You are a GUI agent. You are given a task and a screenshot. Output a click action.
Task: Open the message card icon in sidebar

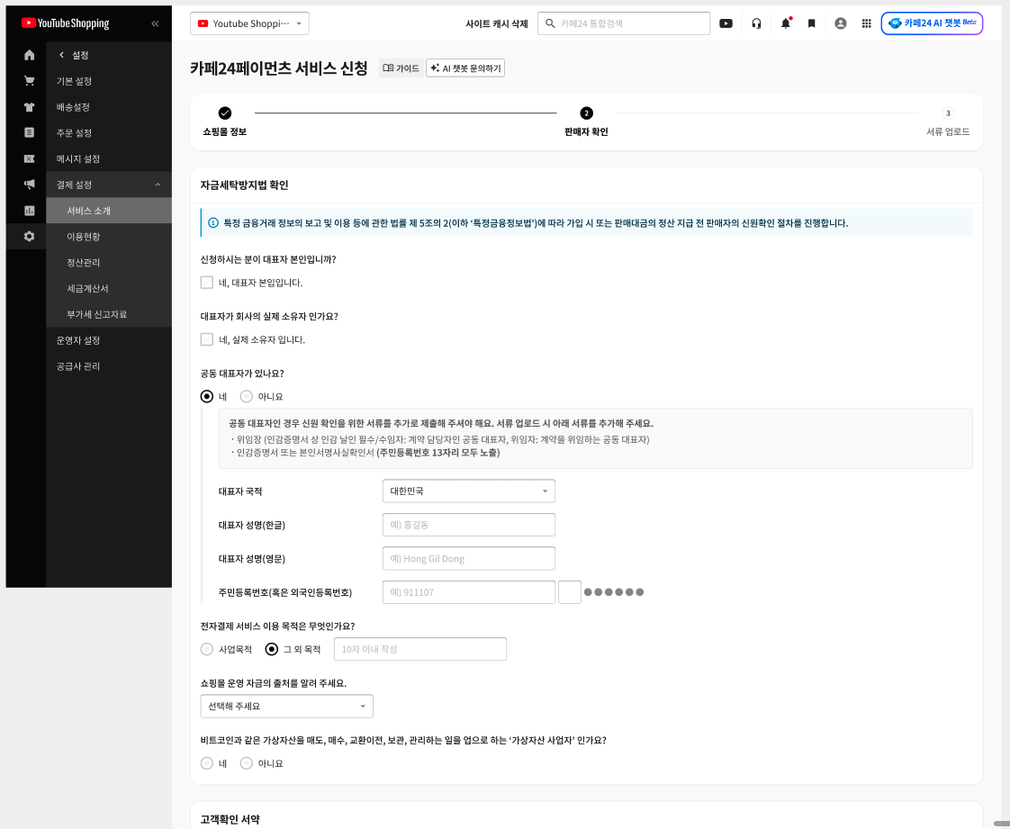(29, 158)
